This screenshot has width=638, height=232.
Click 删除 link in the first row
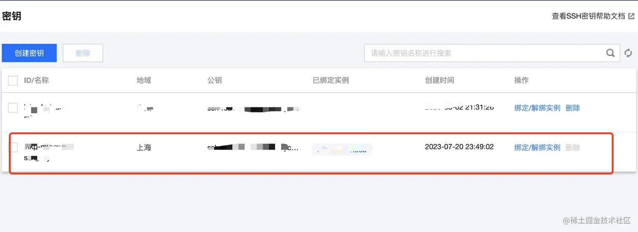573,108
